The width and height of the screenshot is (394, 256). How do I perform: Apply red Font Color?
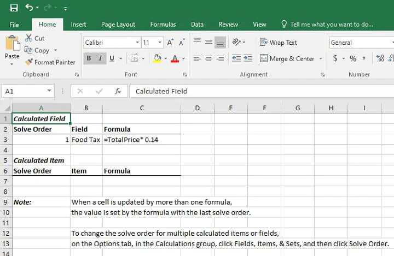pyautogui.click(x=175, y=58)
